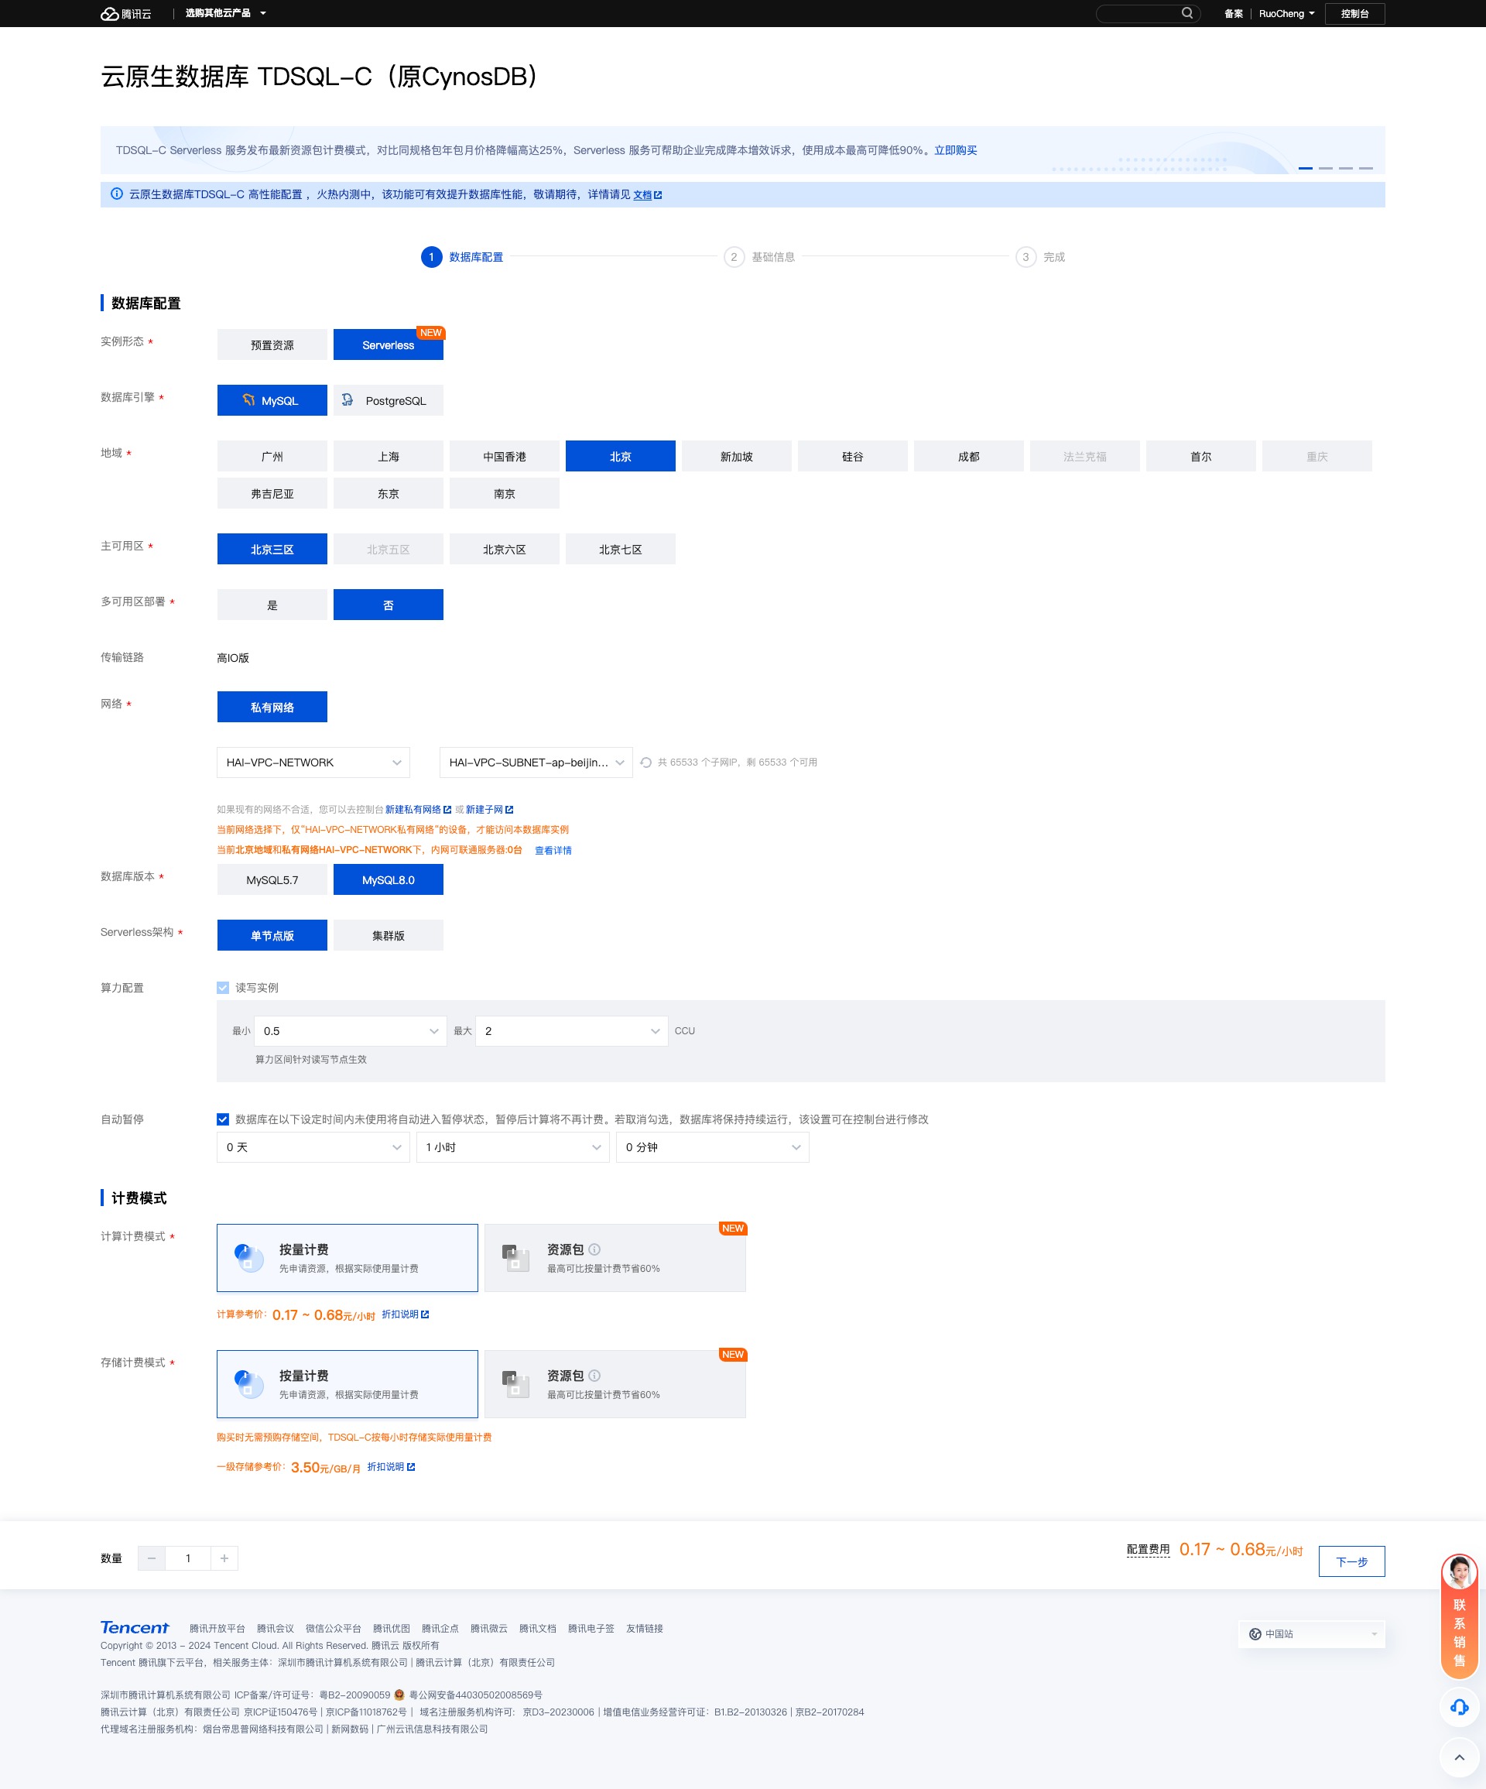1486x1789 pixels.
Task: Select 是 for multi-AZ deployment
Action: point(272,605)
